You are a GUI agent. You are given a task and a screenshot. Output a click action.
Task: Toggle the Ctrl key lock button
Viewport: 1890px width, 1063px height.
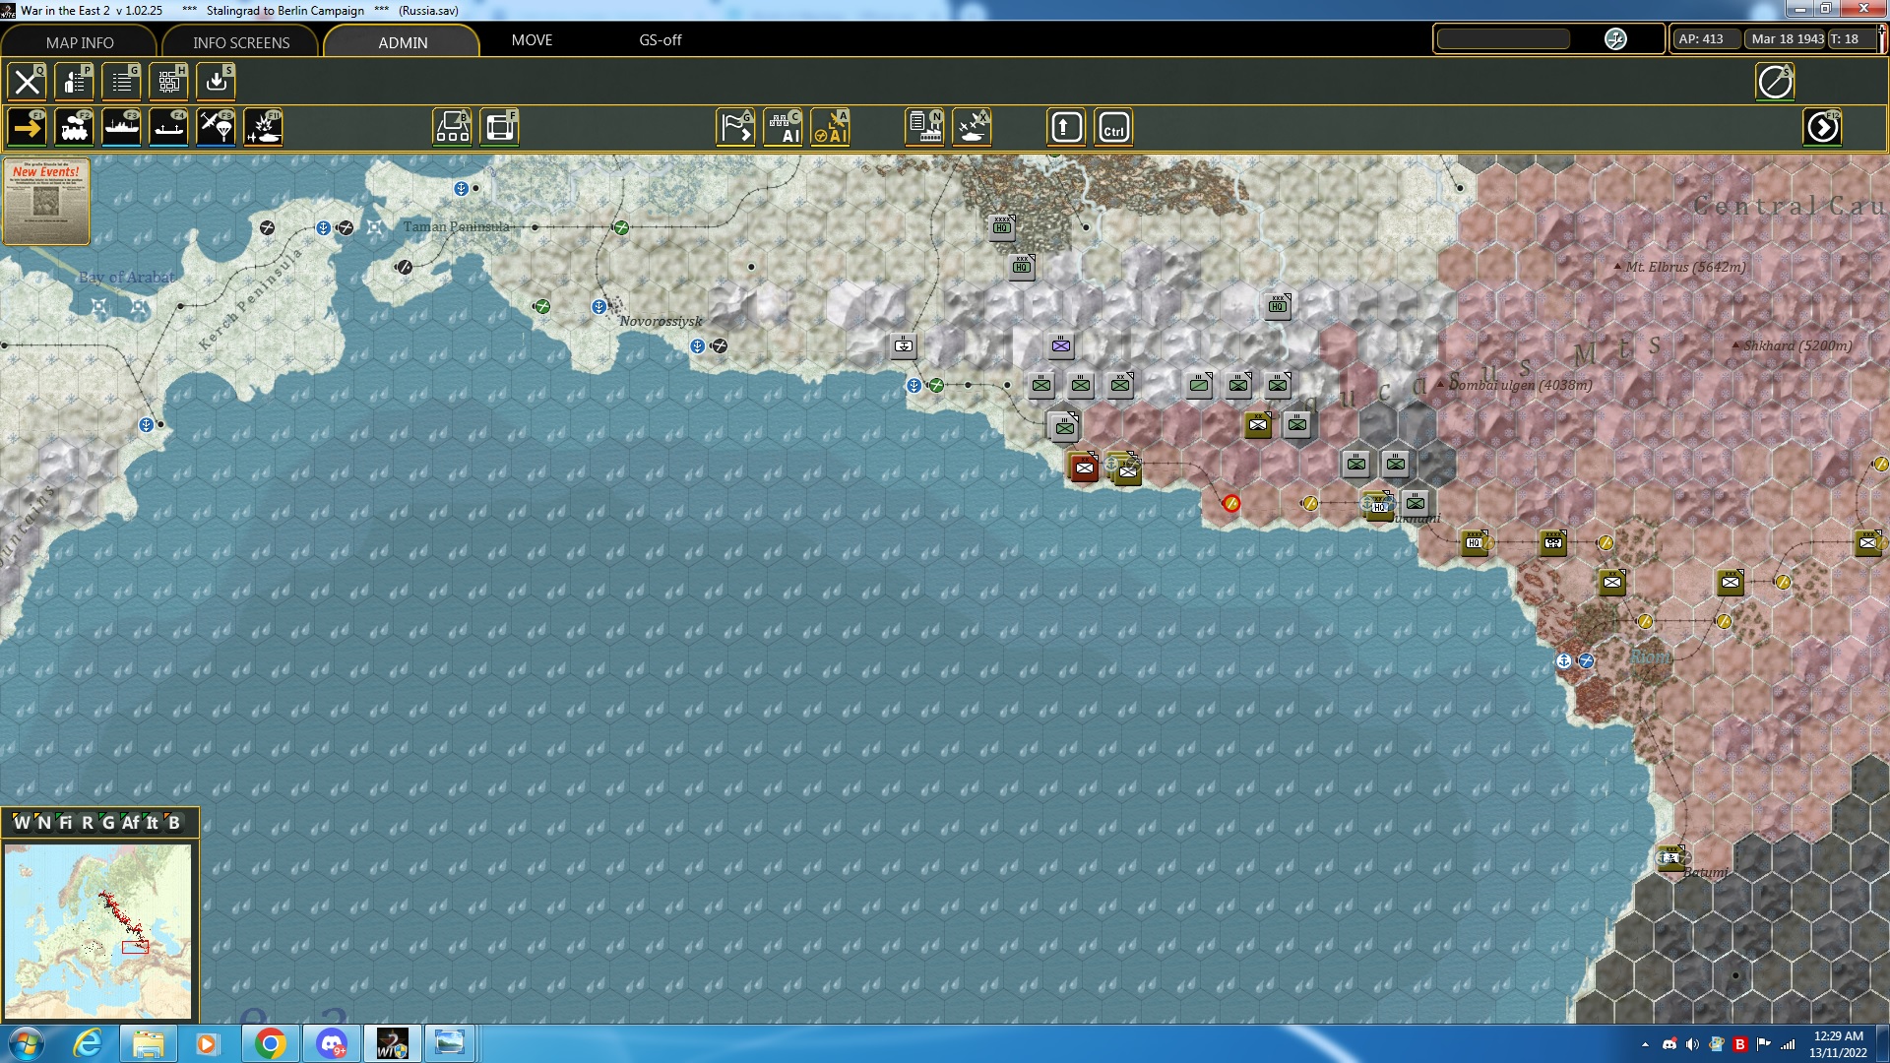[x=1113, y=128]
